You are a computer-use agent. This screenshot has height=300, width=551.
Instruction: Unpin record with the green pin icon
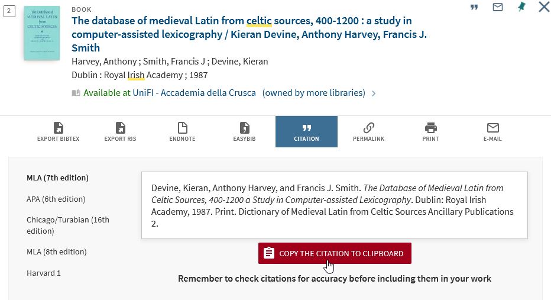(521, 8)
